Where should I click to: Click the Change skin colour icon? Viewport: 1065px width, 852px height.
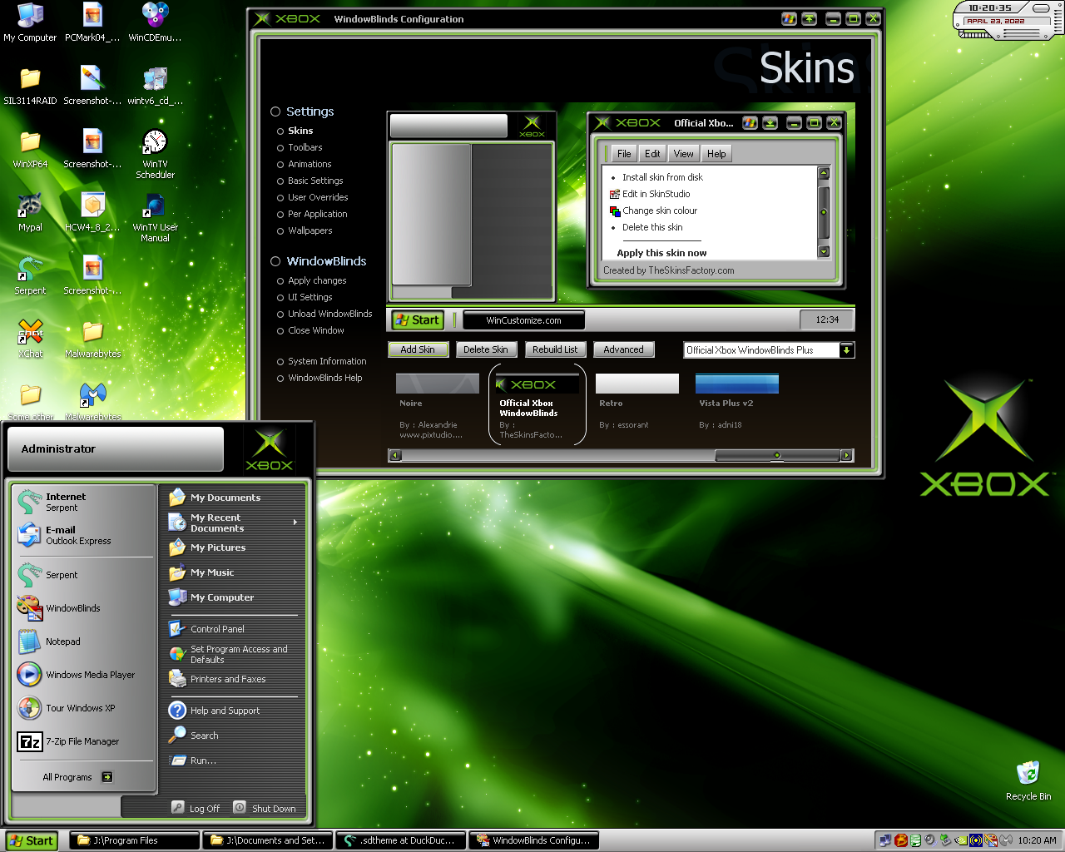tap(615, 211)
